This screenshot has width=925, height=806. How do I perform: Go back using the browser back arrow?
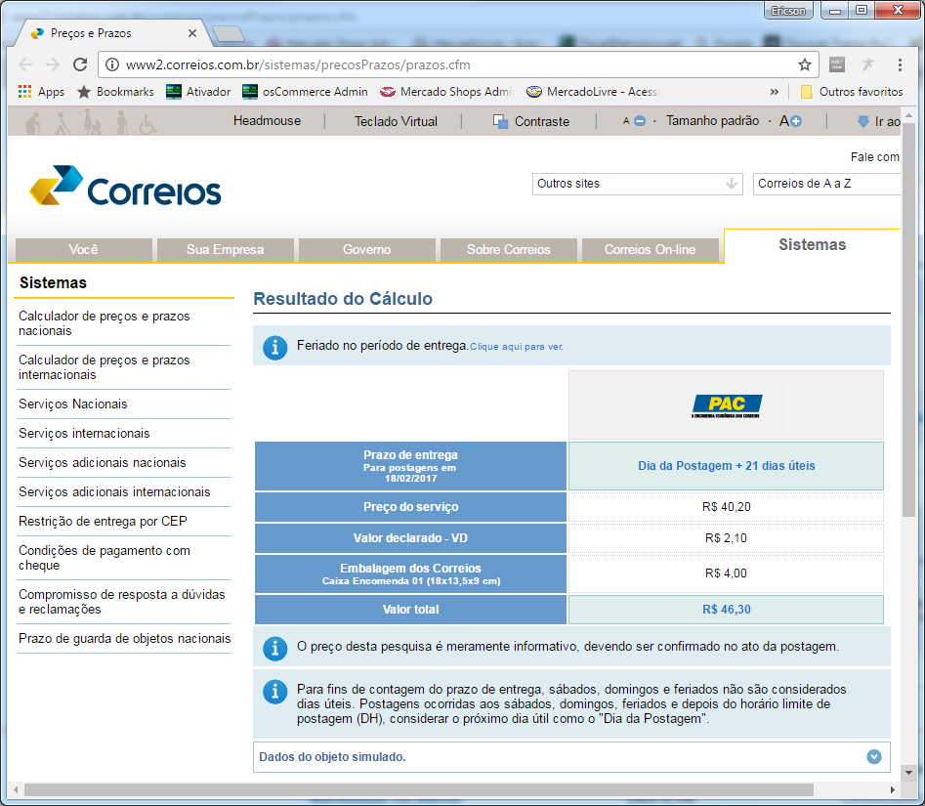[x=25, y=64]
